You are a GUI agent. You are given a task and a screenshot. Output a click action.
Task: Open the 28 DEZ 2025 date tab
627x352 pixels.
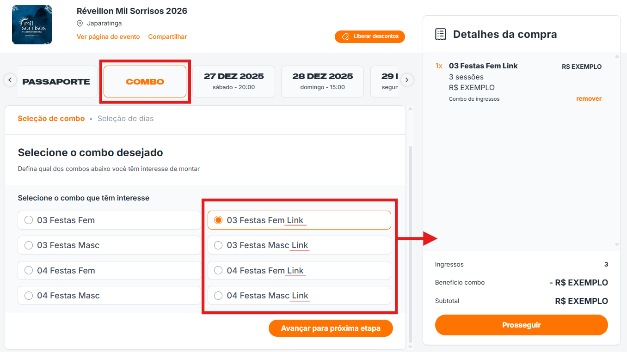click(x=322, y=81)
